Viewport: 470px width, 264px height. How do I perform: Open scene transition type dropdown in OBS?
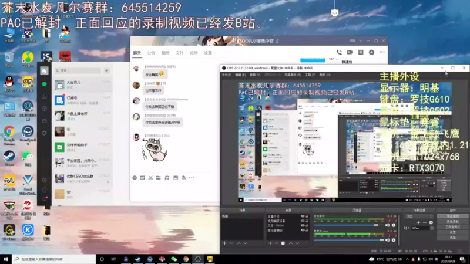tap(419, 216)
